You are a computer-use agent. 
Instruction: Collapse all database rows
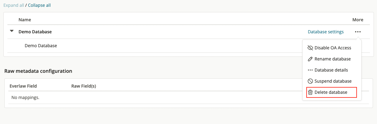[39, 5]
